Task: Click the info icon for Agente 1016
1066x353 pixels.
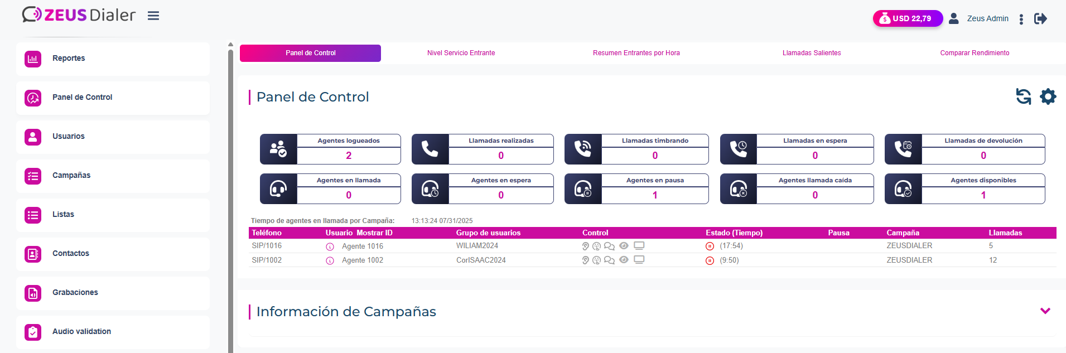Action: (x=330, y=246)
